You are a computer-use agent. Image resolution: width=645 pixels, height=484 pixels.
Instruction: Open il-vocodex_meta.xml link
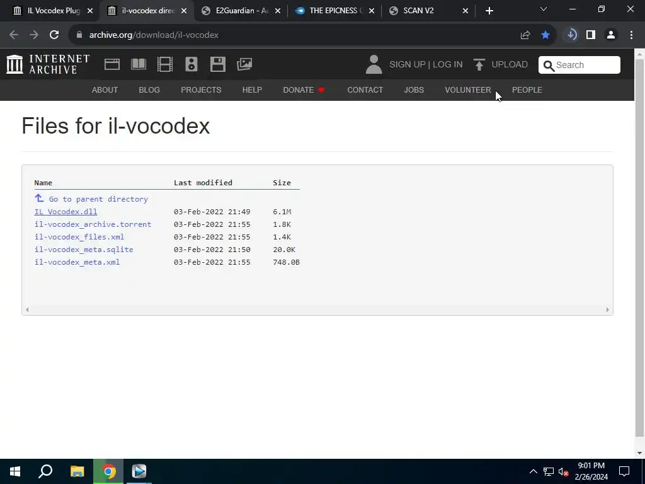click(77, 262)
